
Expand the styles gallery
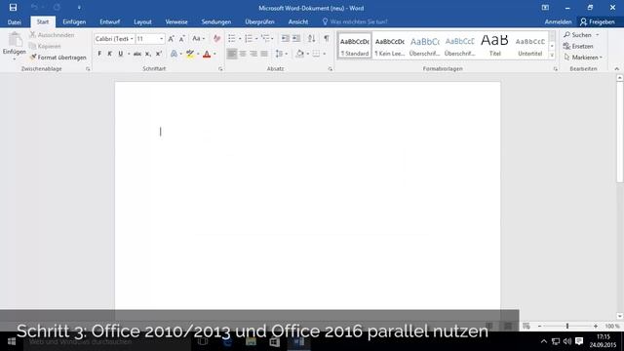pos(552,57)
